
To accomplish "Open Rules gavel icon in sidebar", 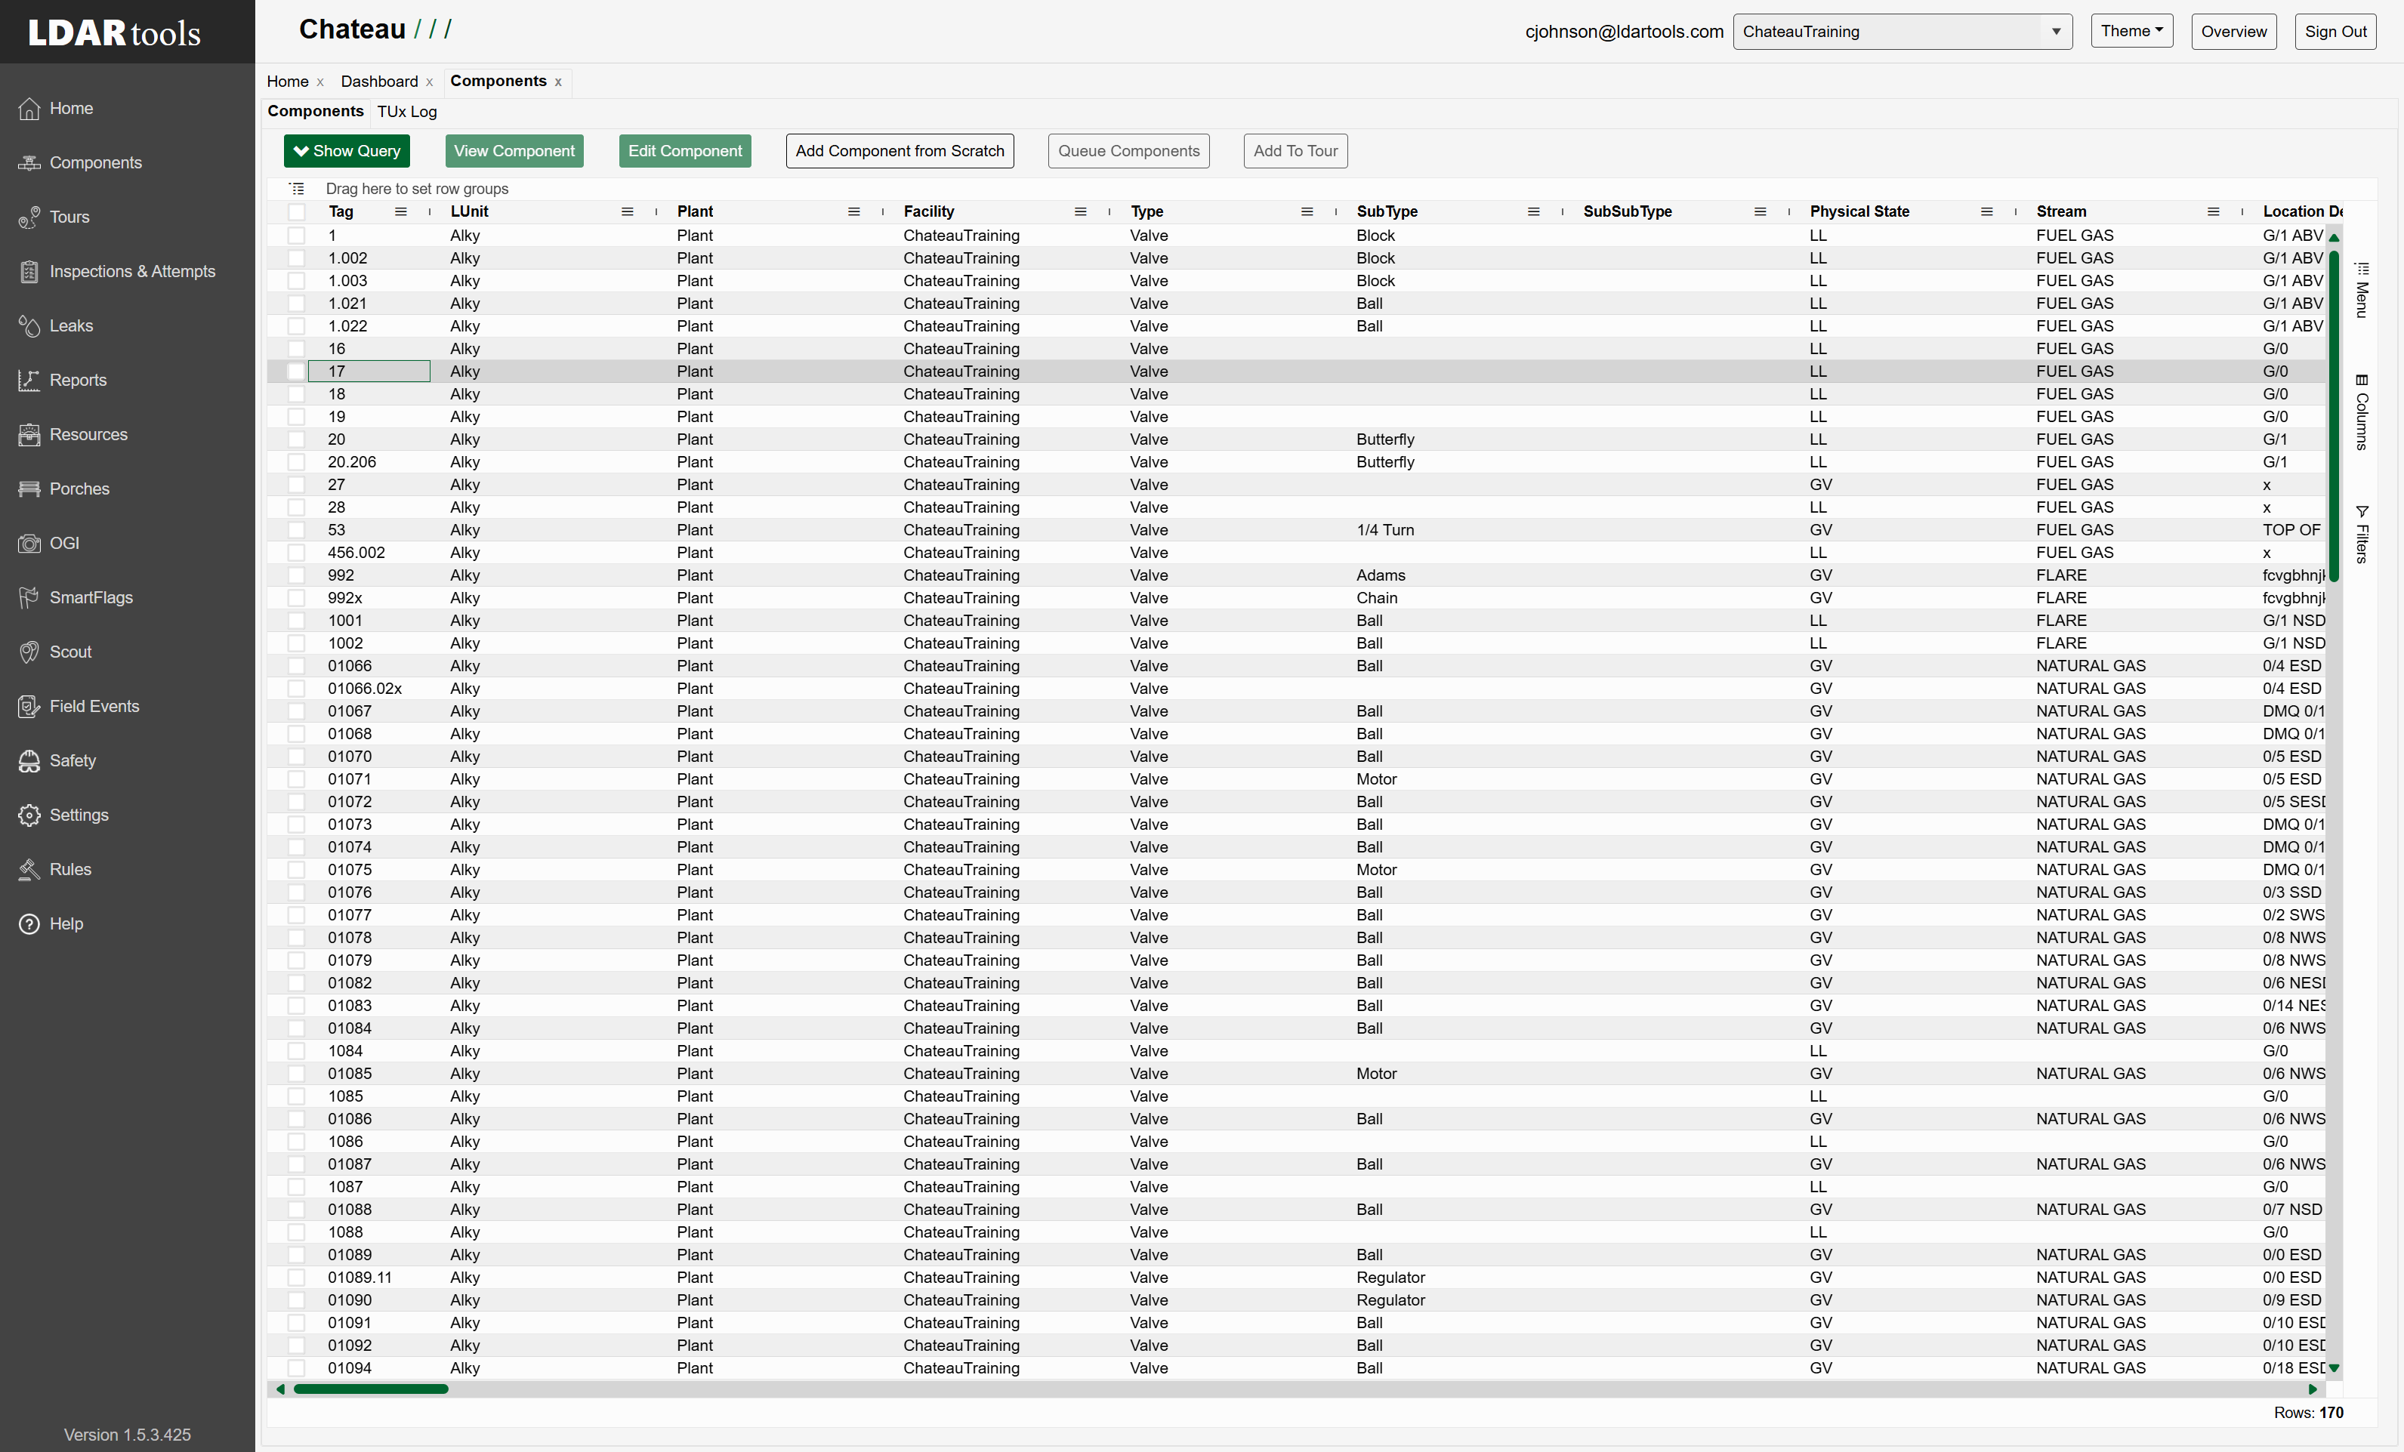I will point(29,870).
